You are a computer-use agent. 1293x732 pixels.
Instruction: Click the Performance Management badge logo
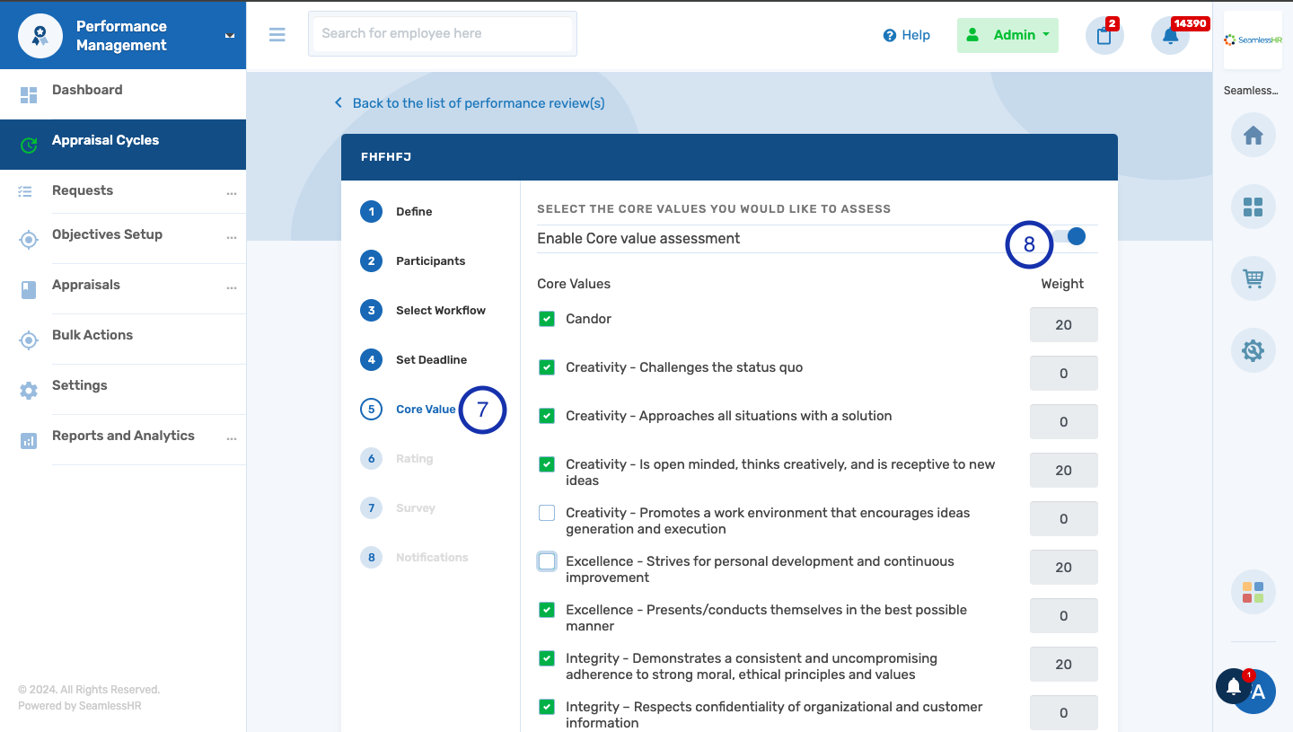click(40, 36)
